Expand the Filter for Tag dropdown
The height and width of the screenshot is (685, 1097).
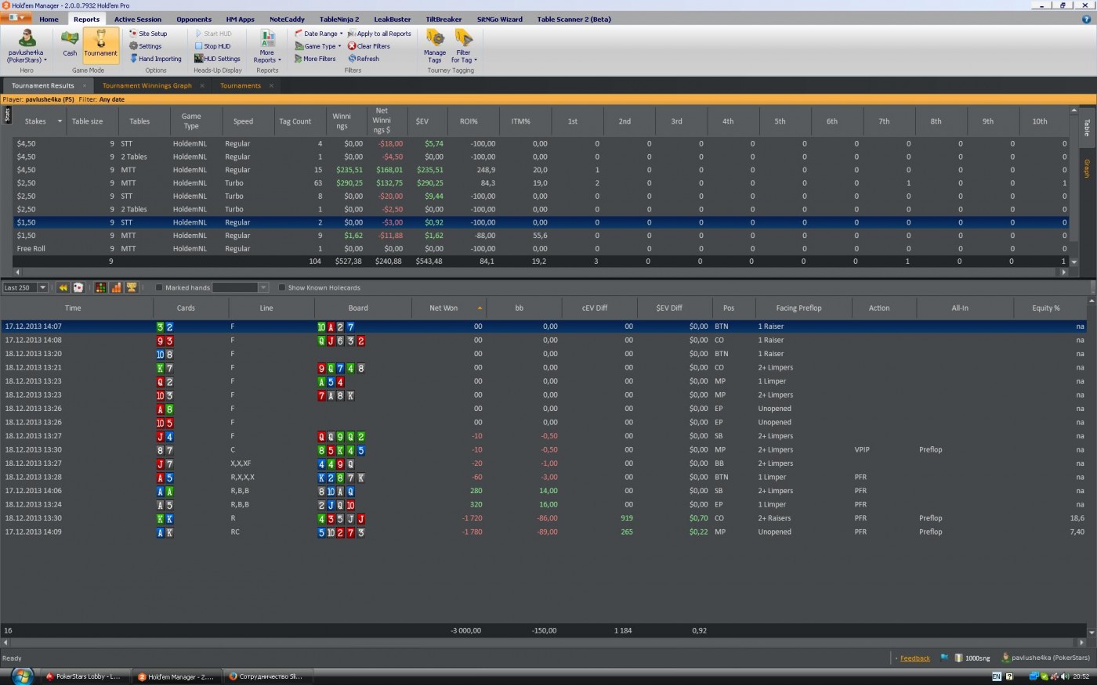(464, 46)
